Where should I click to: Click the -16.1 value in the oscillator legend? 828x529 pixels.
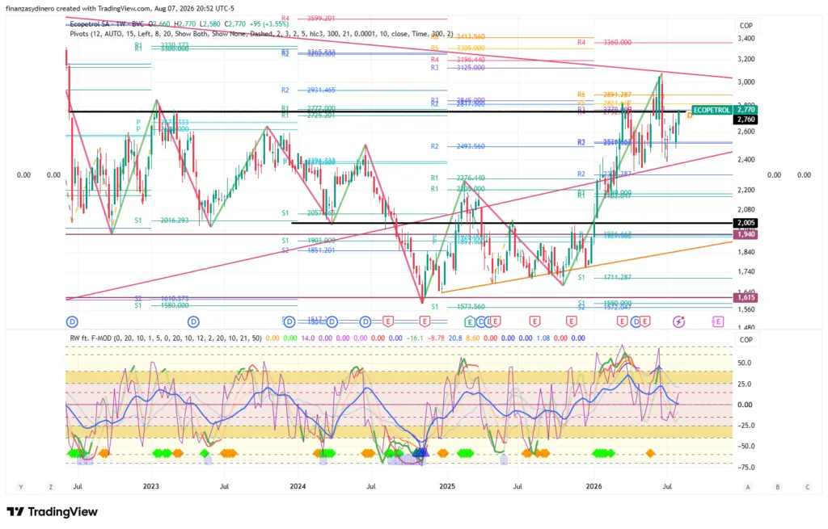click(x=416, y=338)
